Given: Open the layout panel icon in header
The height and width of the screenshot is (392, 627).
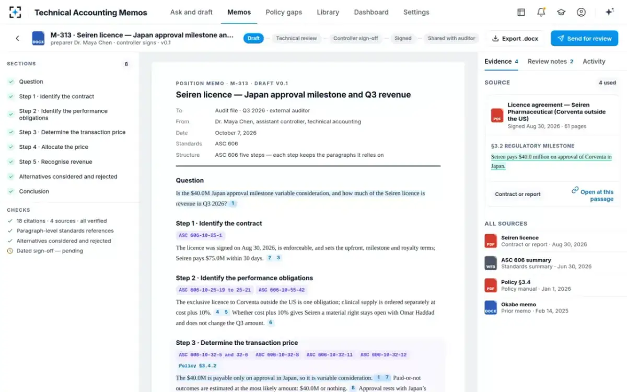Looking at the screenshot, I should pos(521,12).
